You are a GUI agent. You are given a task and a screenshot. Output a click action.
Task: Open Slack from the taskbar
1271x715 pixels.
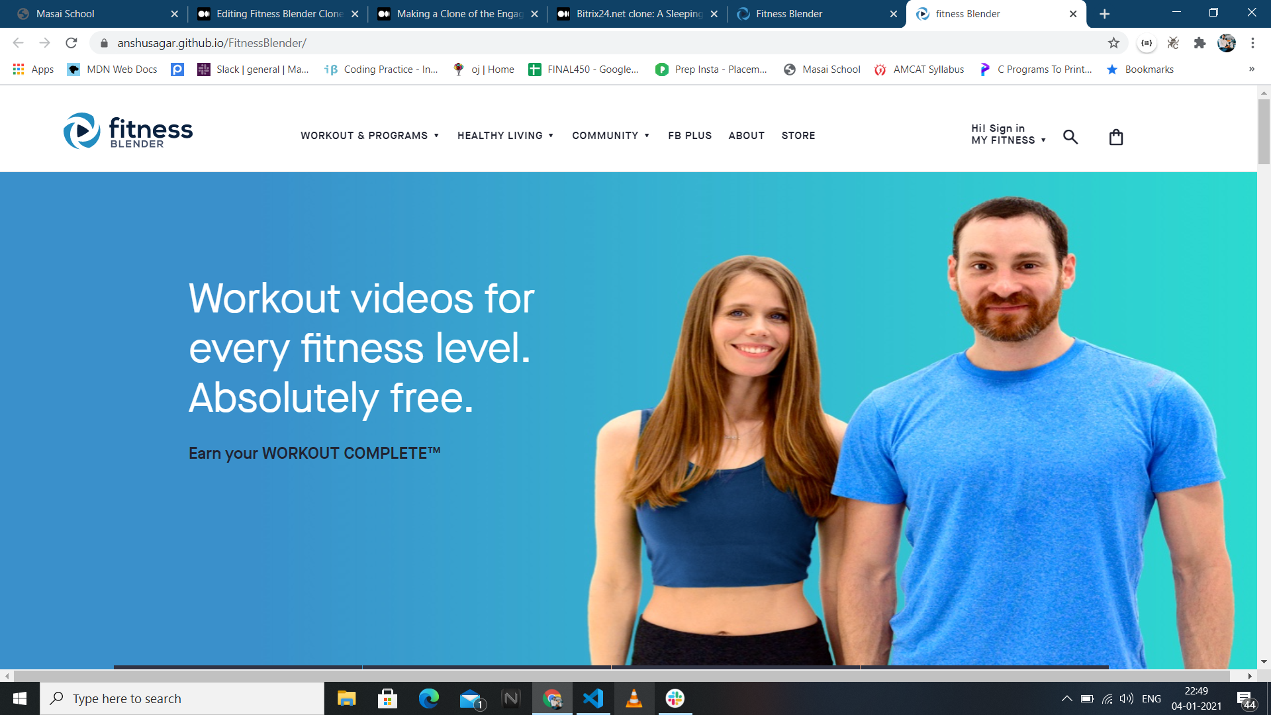point(675,698)
